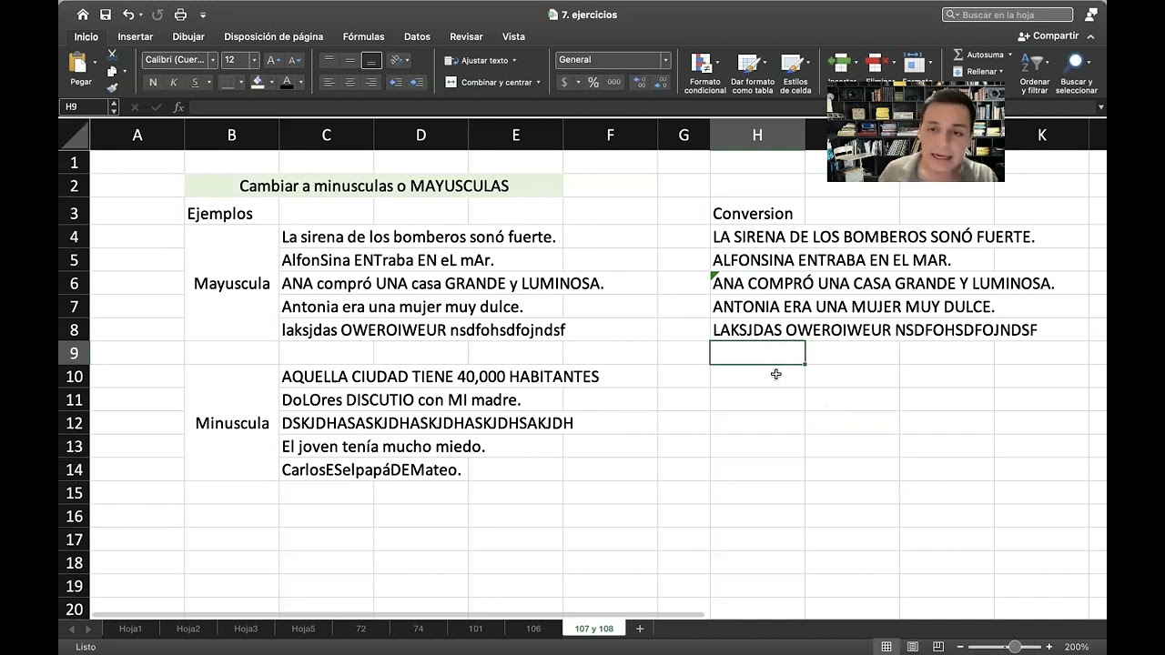Toggle underline (S) formatting
This screenshot has height=655, width=1165.
[x=195, y=82]
